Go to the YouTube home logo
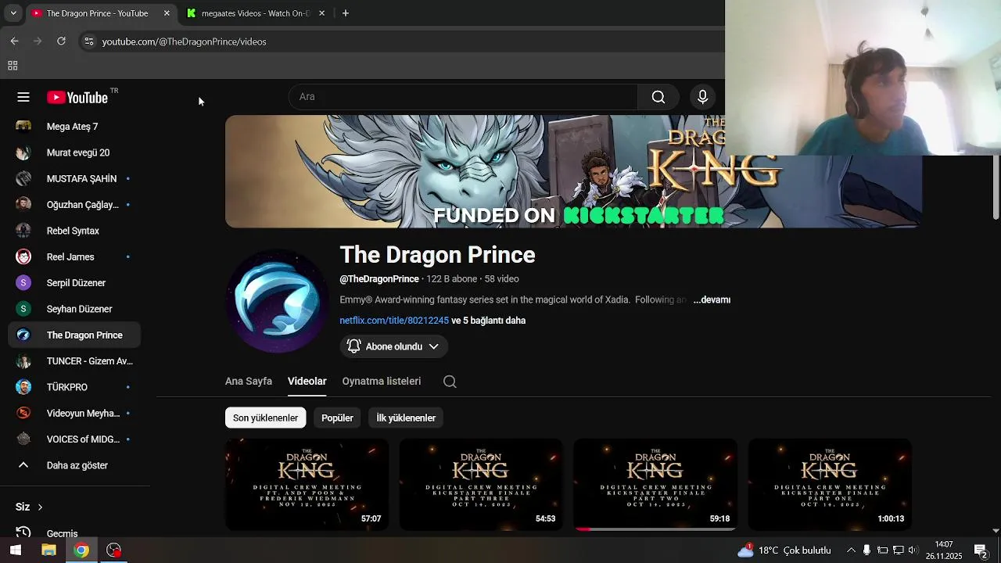 [x=77, y=97]
